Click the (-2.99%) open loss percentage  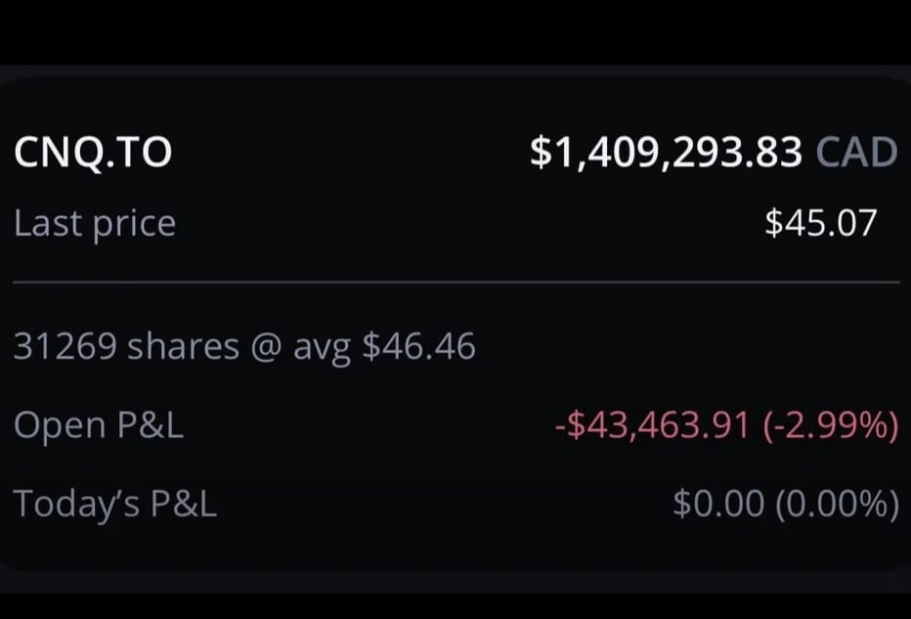tap(829, 425)
